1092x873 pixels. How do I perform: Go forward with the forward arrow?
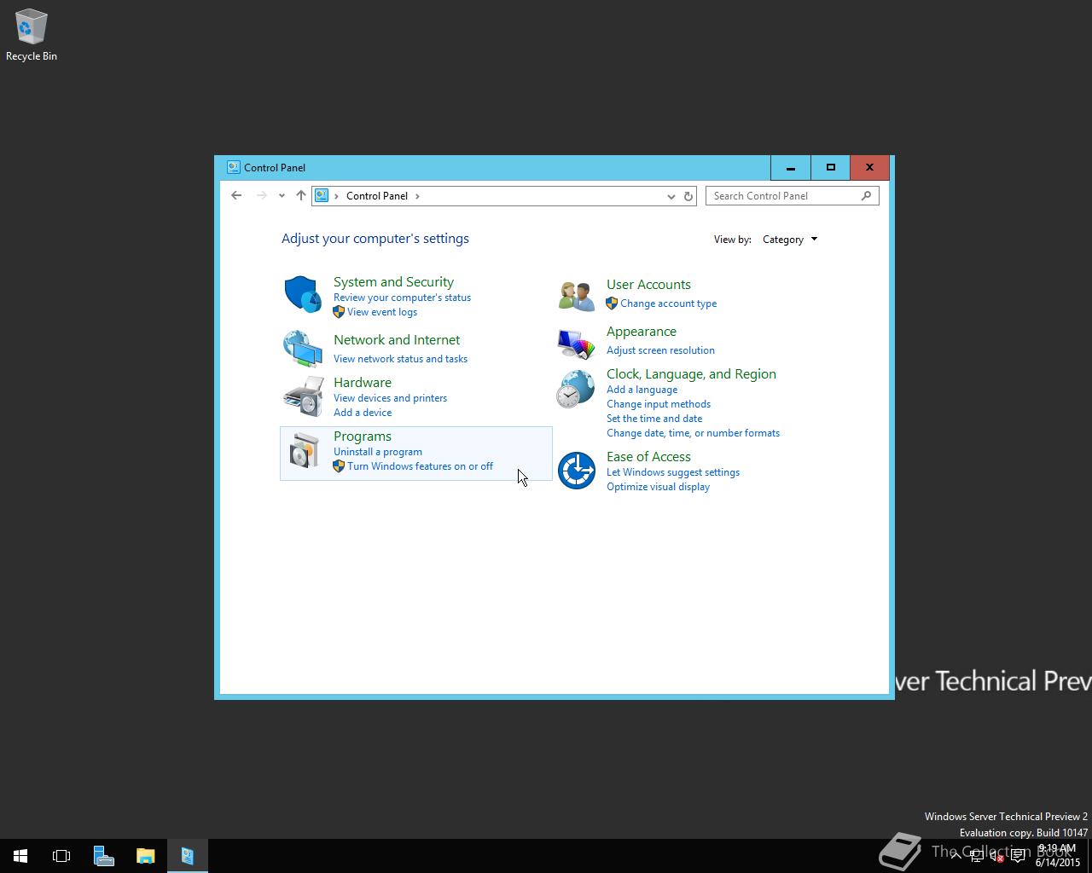click(261, 195)
